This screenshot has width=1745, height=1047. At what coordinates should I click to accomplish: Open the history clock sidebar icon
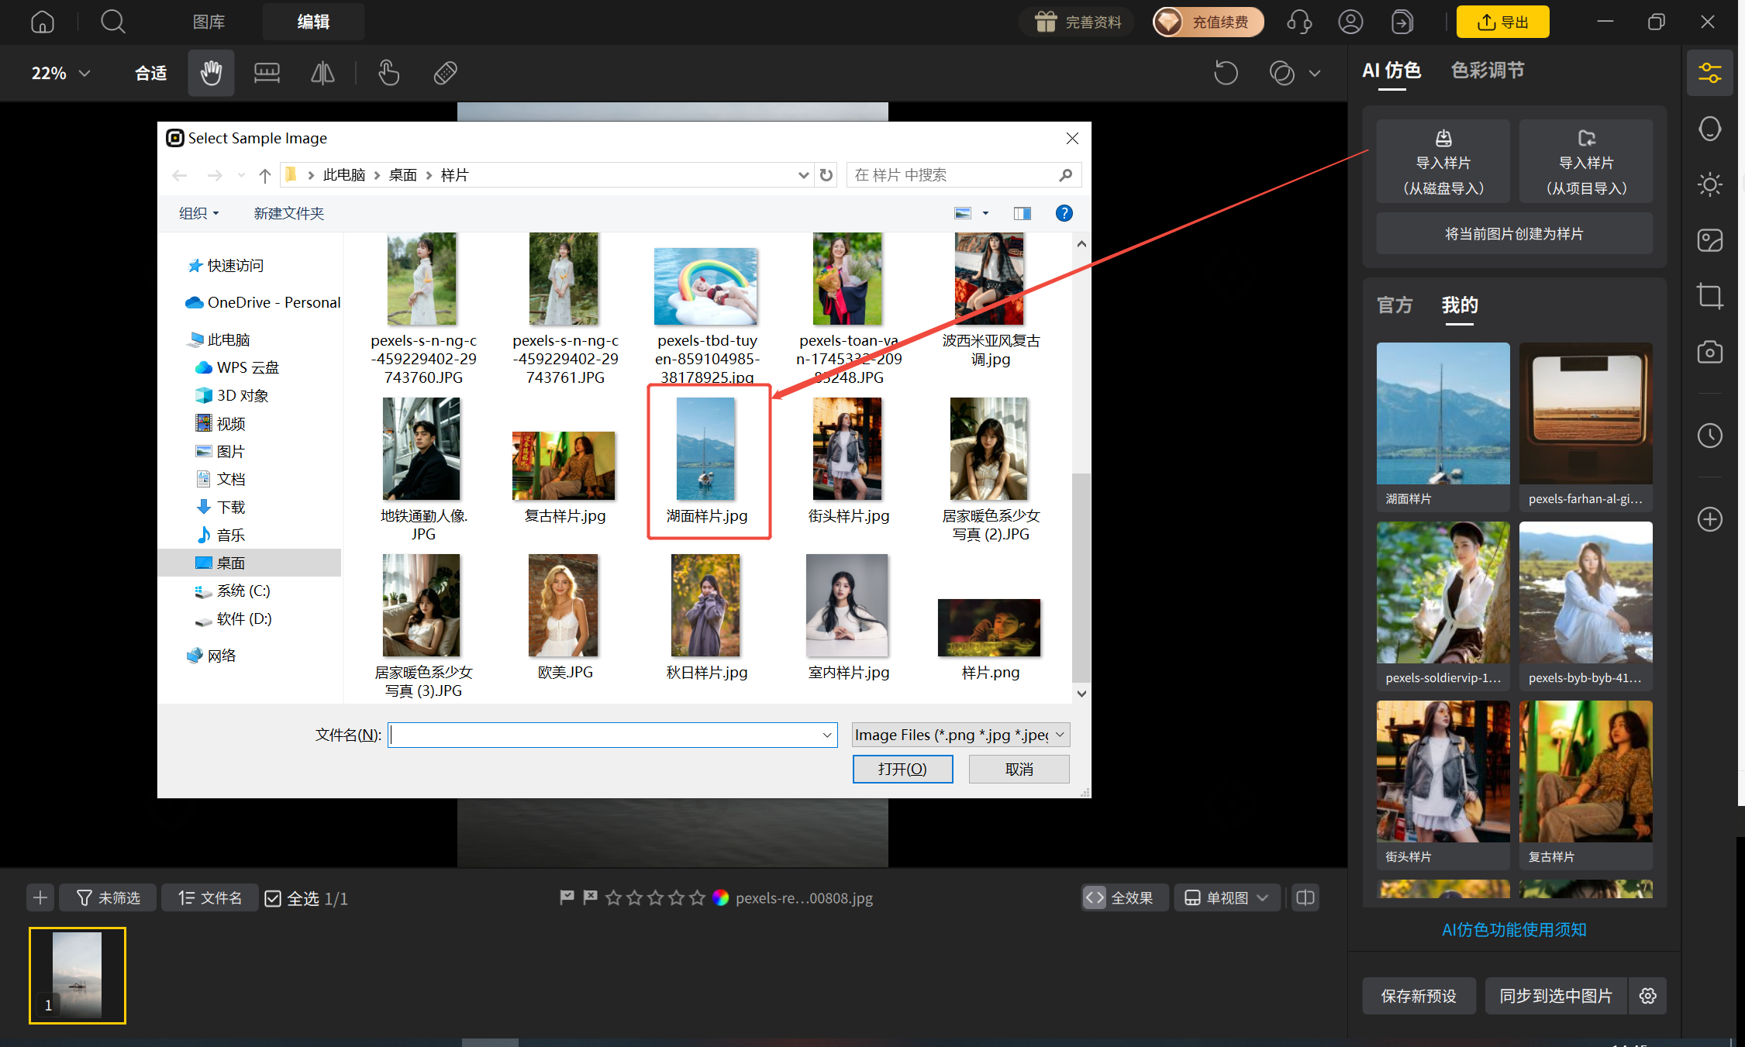tap(1710, 436)
